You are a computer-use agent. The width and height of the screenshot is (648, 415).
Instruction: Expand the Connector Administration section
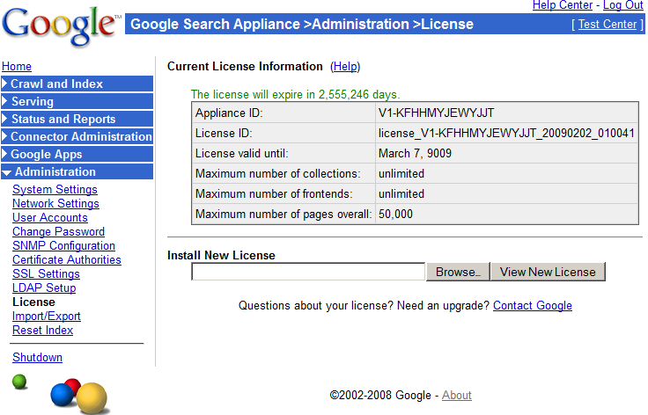click(x=77, y=136)
